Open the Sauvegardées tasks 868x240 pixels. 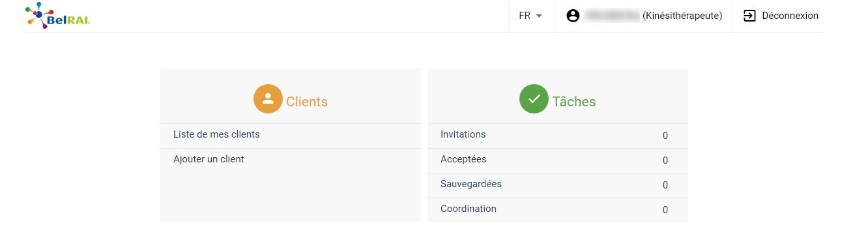coord(558,185)
